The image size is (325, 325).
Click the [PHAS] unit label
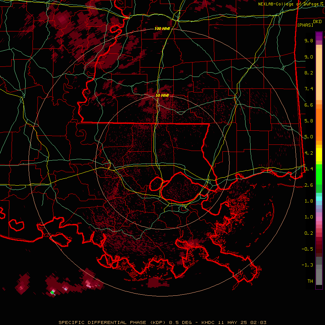pos(305,25)
